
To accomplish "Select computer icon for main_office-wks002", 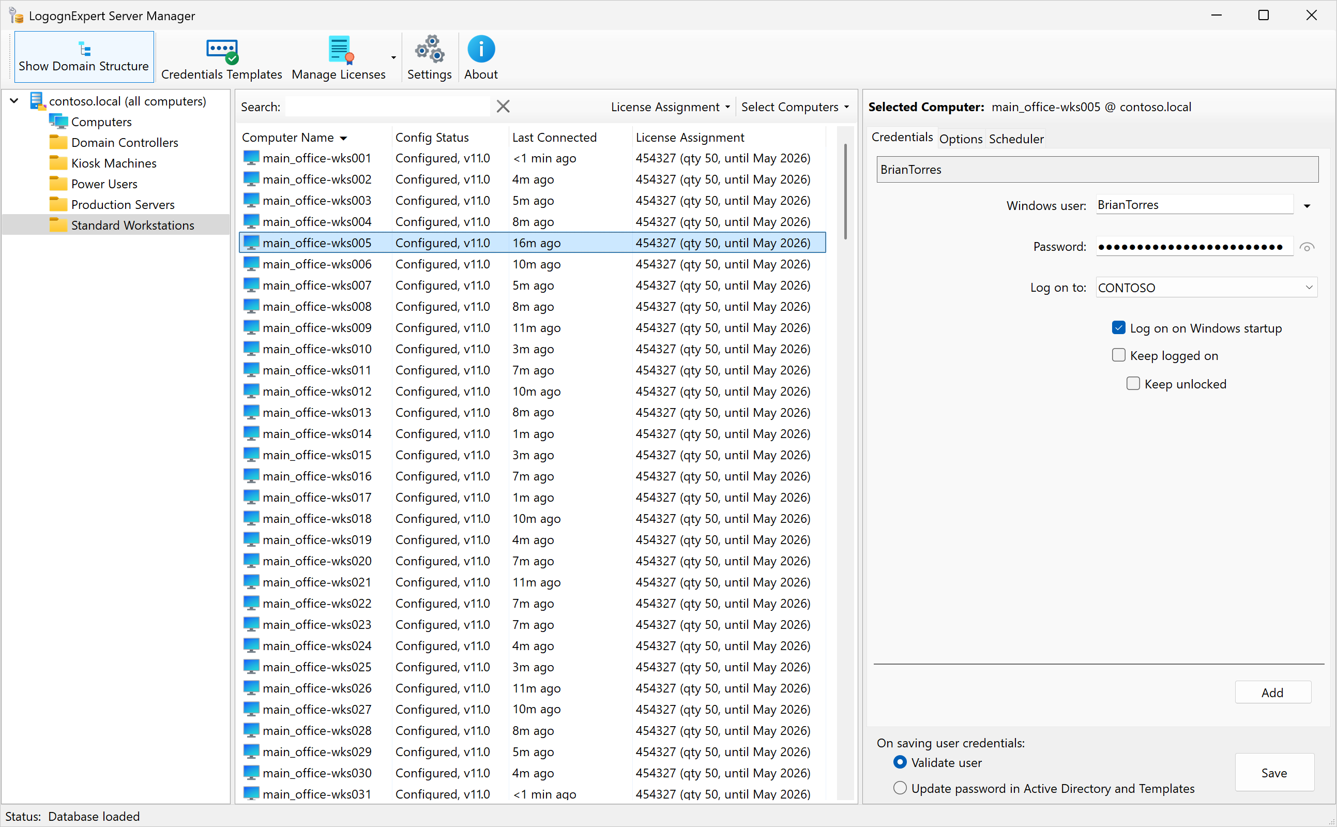I will click(251, 179).
